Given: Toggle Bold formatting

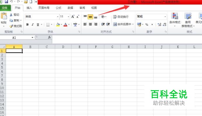Looking at the screenshot, I should 27,24.
